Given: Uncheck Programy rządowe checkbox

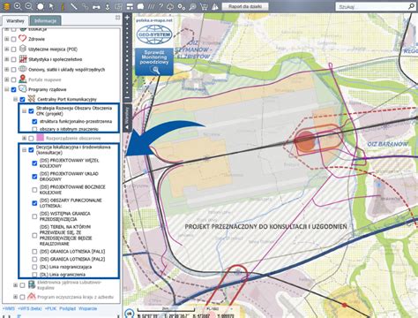Looking at the screenshot, I should (13, 89).
